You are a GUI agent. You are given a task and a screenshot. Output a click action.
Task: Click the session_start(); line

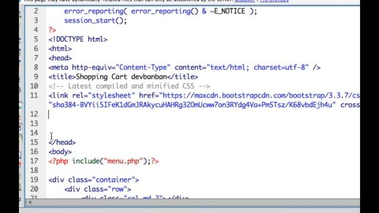95,21
